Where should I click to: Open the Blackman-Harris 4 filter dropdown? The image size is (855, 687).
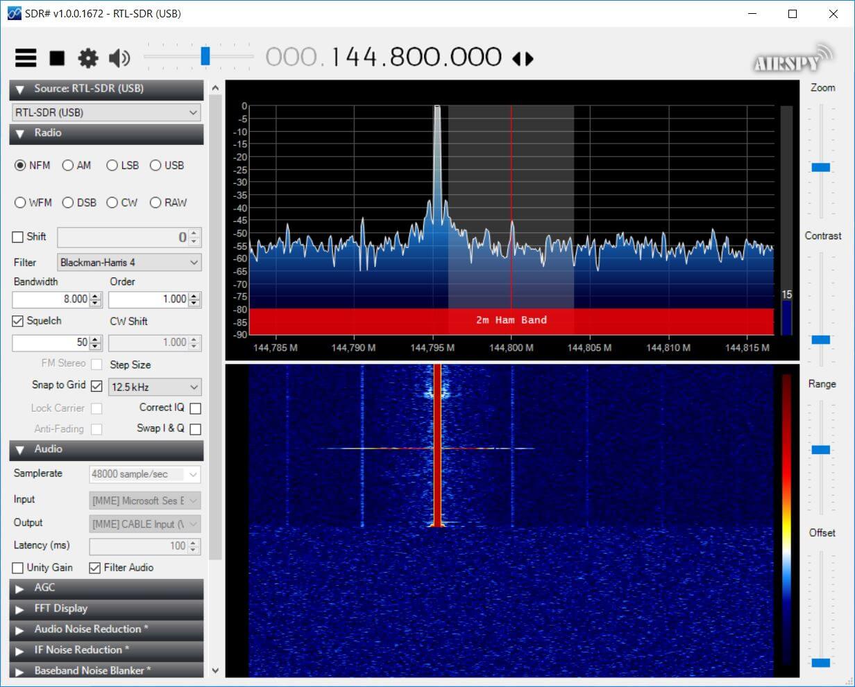tap(129, 262)
